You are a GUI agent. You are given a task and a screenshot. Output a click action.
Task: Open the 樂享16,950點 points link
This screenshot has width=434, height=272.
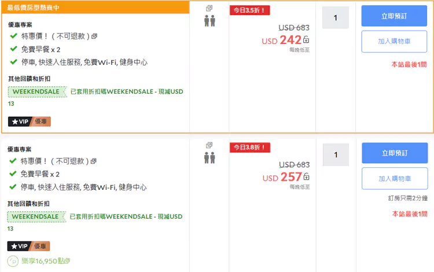46,261
